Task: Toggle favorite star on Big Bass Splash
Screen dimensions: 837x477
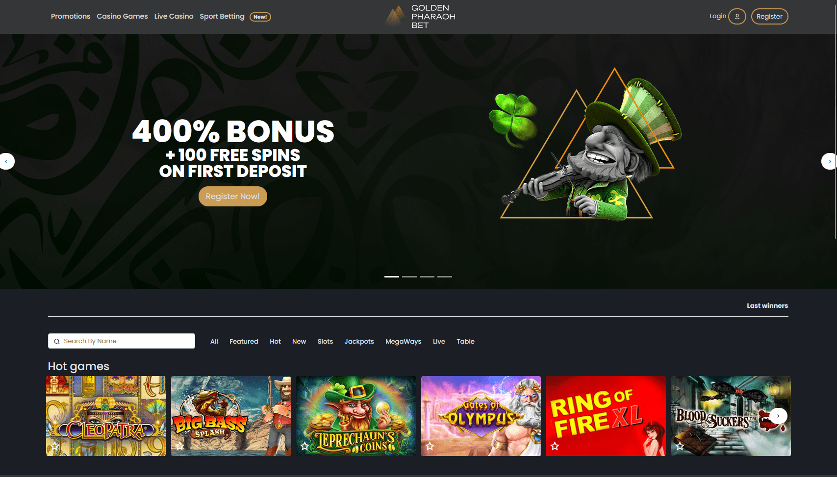Action: pyautogui.click(x=180, y=446)
